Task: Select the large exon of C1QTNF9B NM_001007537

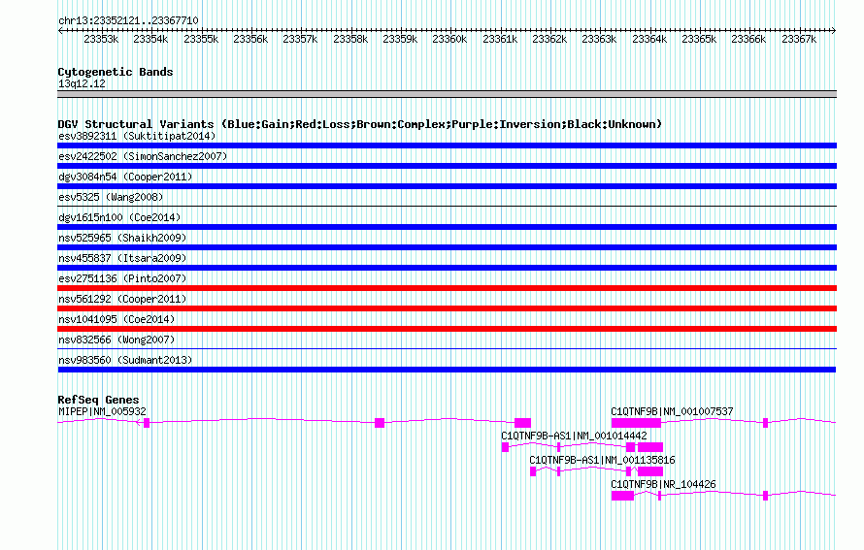Action: (x=636, y=423)
